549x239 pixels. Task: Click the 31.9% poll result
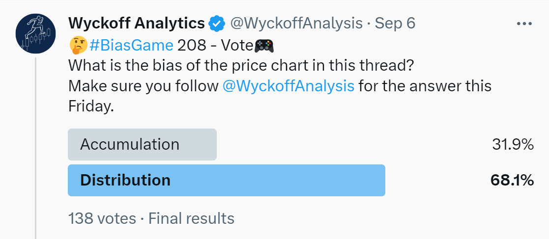click(513, 144)
